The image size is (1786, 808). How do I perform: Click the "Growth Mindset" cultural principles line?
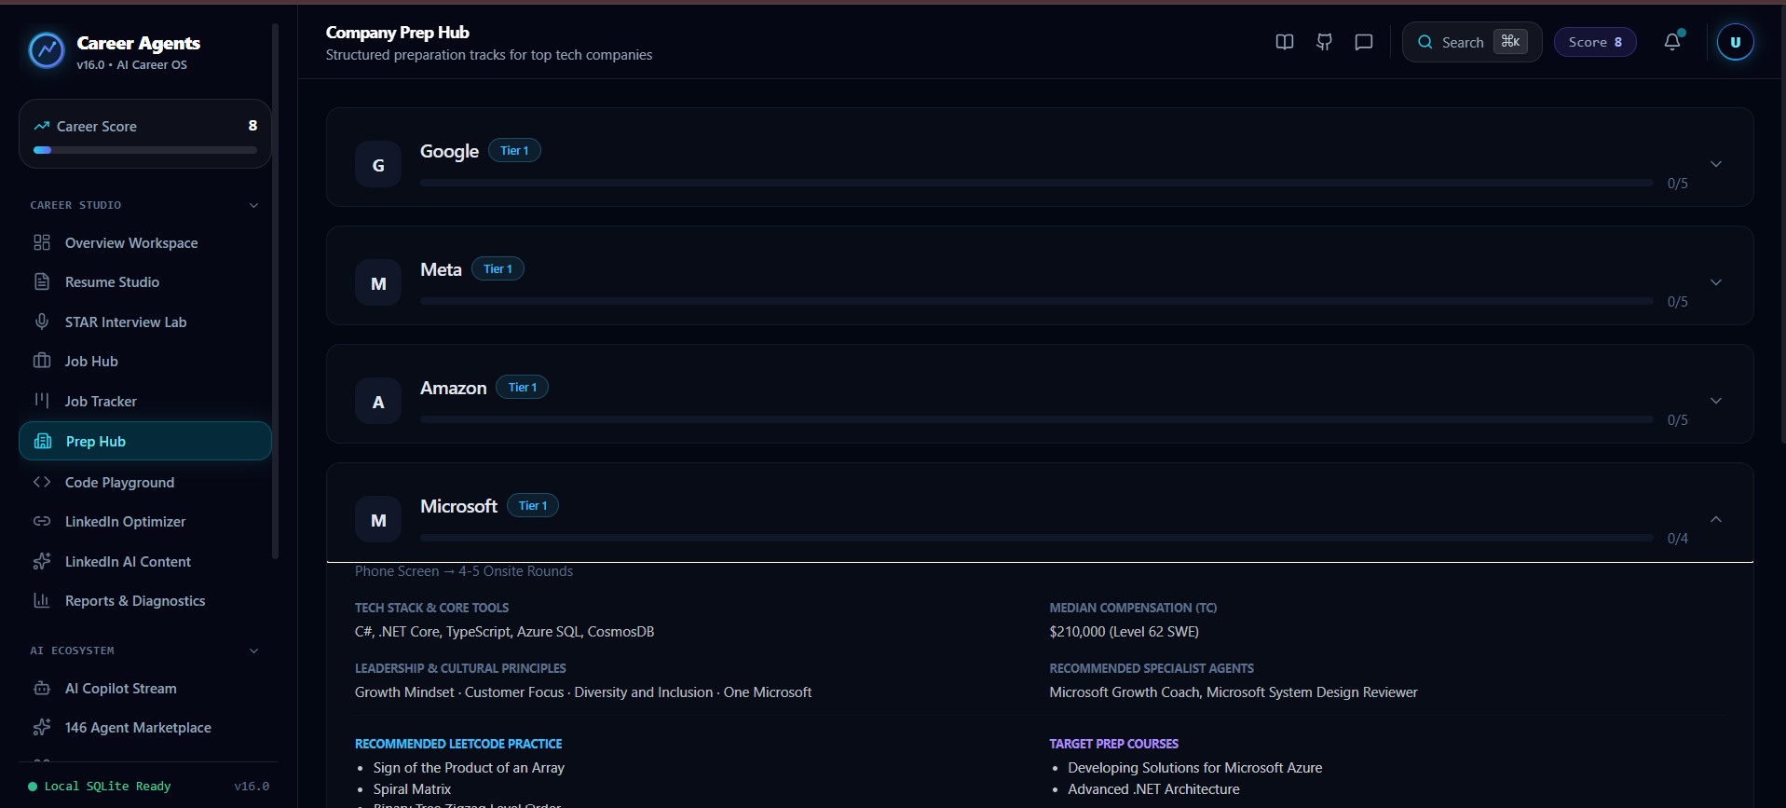[583, 692]
